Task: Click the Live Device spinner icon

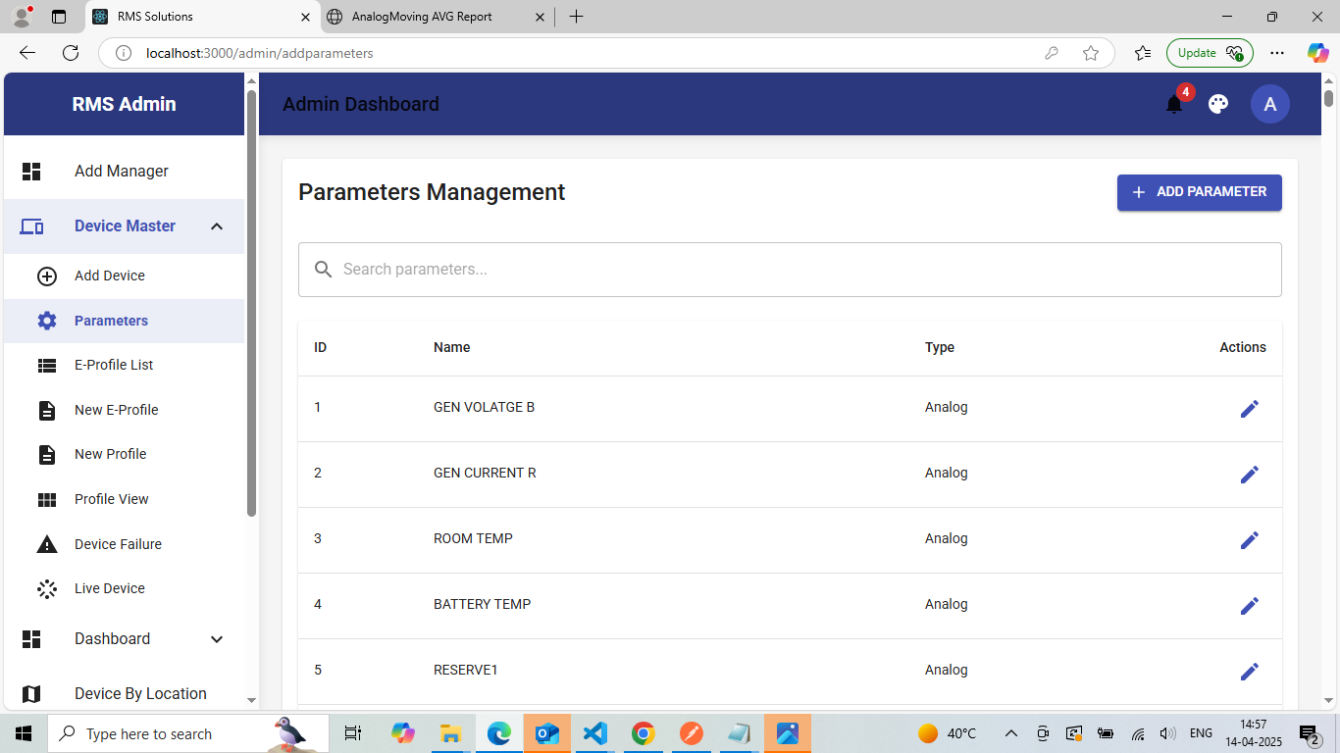Action: pyautogui.click(x=47, y=588)
